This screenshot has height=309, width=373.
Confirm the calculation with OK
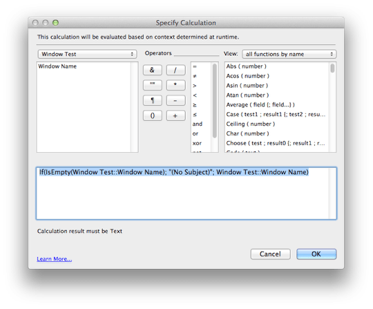316,254
